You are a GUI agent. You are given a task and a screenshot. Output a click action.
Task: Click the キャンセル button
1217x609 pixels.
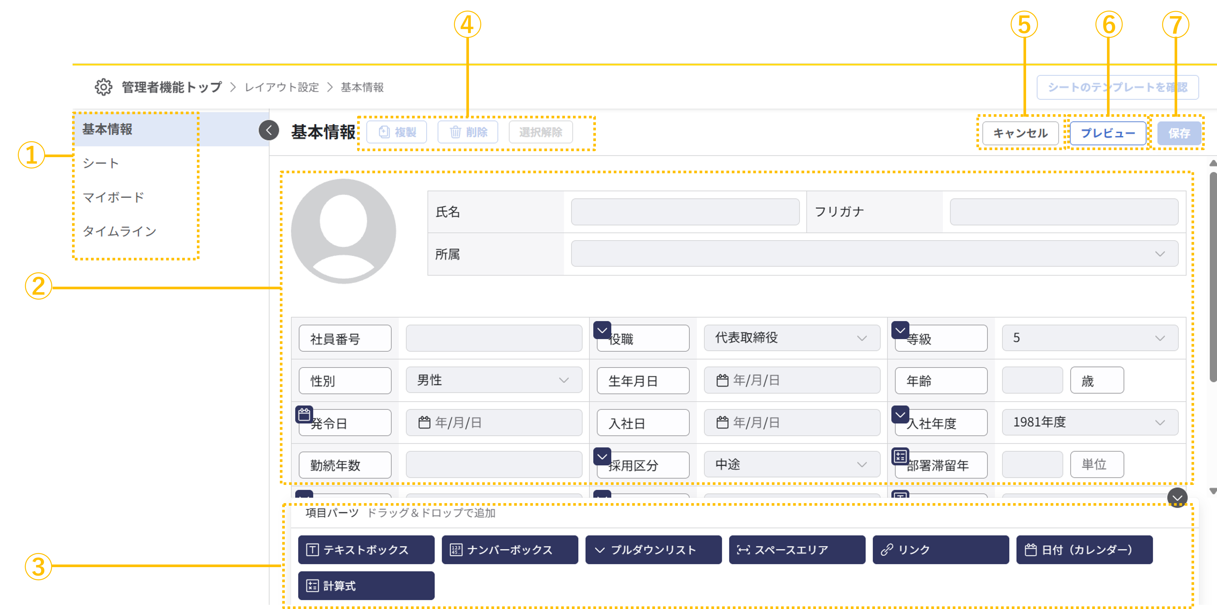[1020, 133]
